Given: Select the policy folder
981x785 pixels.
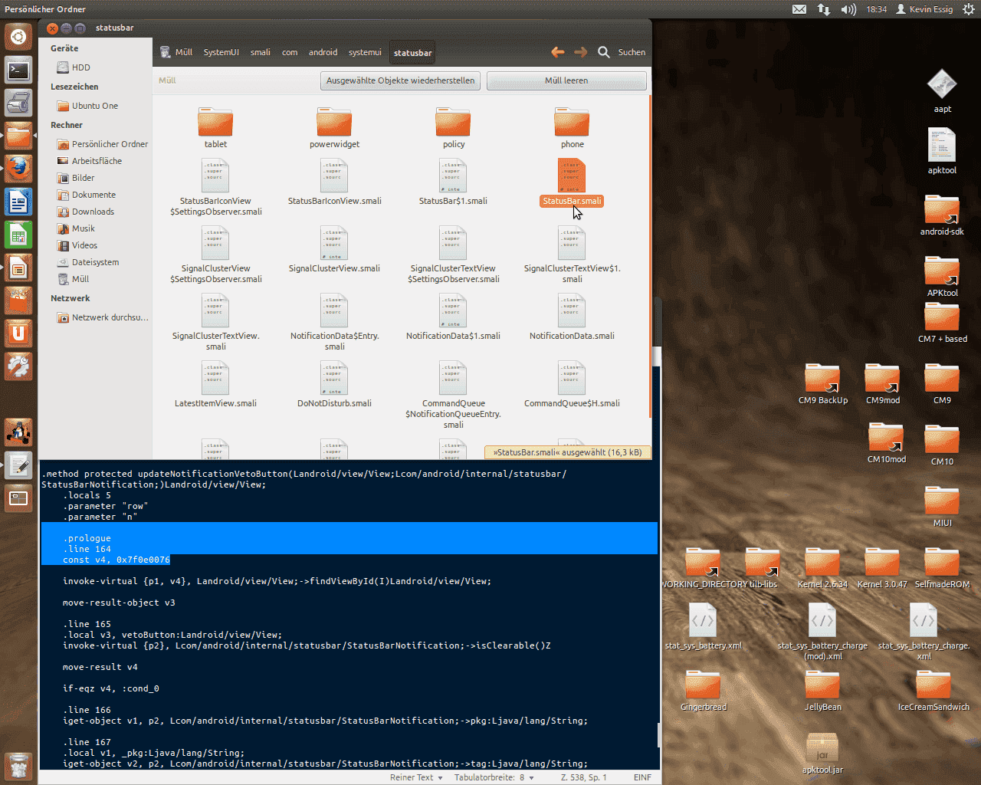Looking at the screenshot, I should click(x=453, y=127).
